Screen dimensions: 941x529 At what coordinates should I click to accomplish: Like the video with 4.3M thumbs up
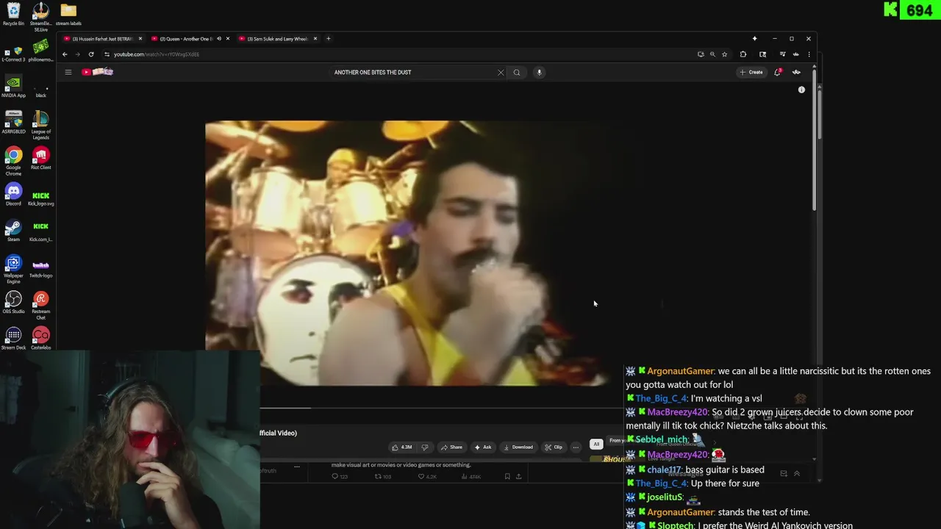click(x=401, y=447)
